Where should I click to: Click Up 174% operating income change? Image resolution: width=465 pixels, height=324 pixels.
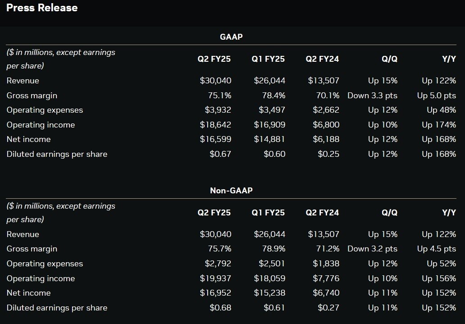tap(439, 125)
